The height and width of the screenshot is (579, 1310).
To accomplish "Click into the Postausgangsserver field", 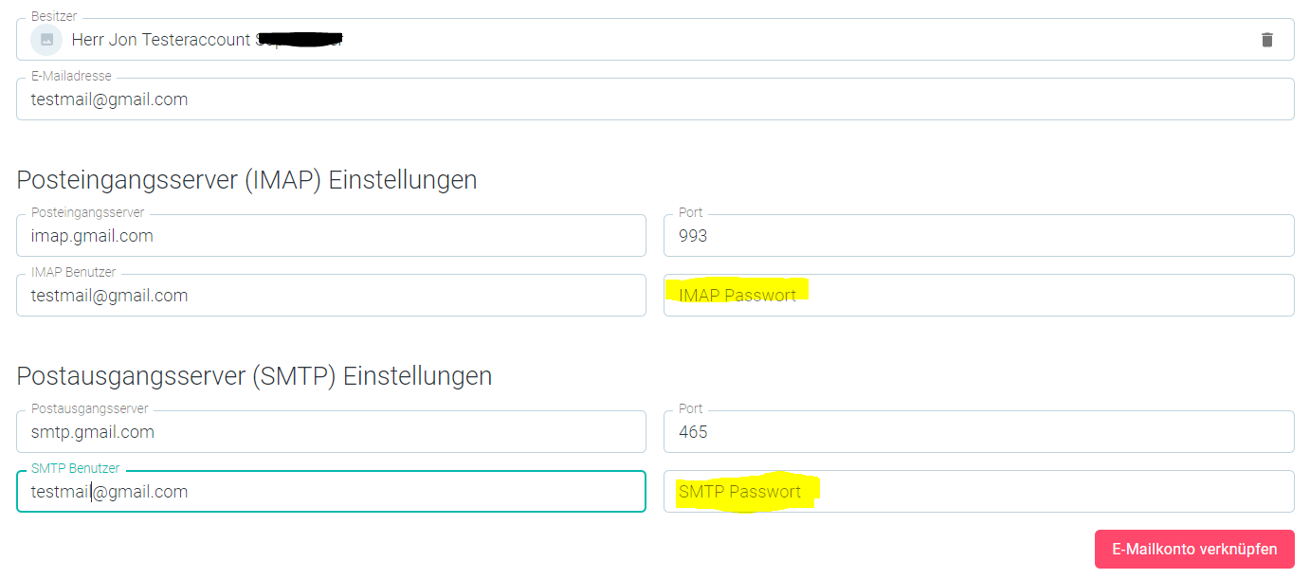I will click(331, 432).
